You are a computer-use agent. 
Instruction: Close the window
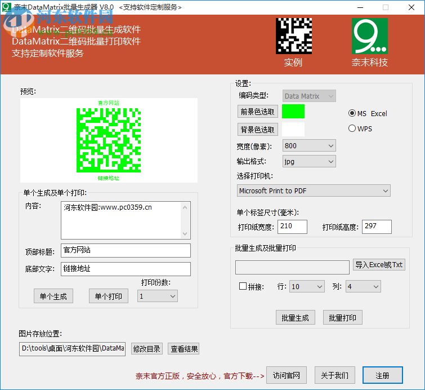(x=411, y=7)
